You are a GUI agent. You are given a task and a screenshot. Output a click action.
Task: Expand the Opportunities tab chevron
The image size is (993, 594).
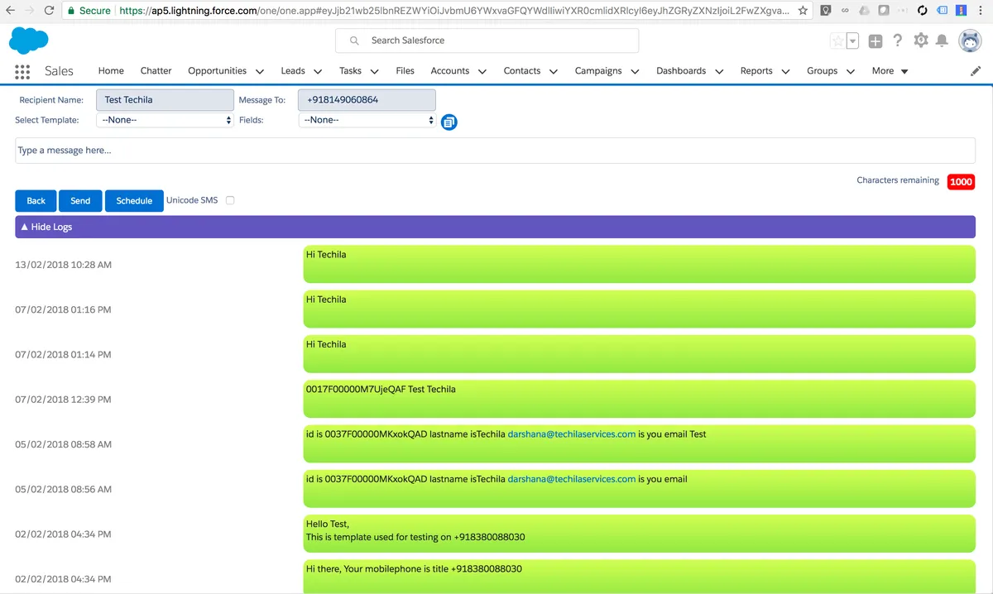coord(260,72)
